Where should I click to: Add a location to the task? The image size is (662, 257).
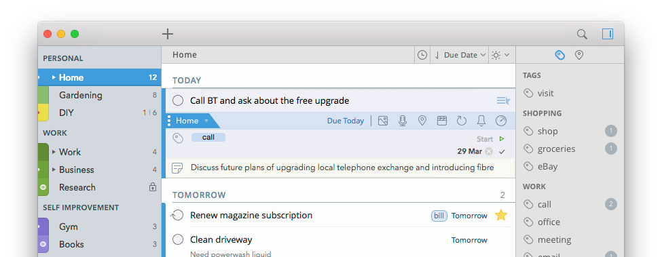[x=422, y=121]
